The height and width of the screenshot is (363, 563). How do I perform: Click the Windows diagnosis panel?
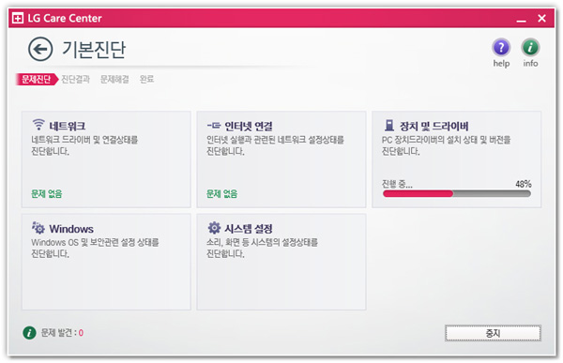coord(106,262)
